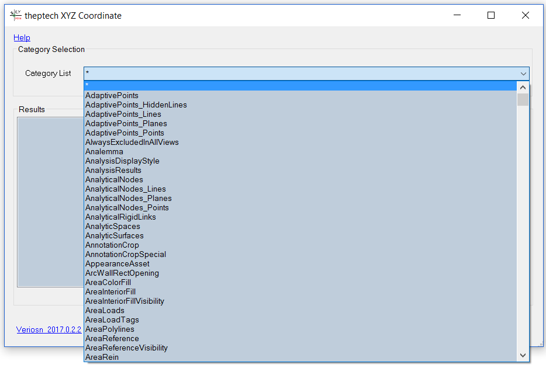Click the theptech XYZ Coordinate app icon
The image size is (546, 368).
point(16,15)
